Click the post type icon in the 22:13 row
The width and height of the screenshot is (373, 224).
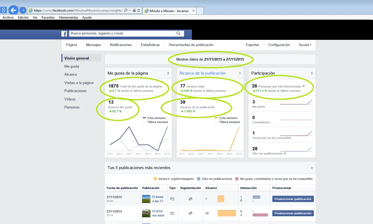(172, 213)
